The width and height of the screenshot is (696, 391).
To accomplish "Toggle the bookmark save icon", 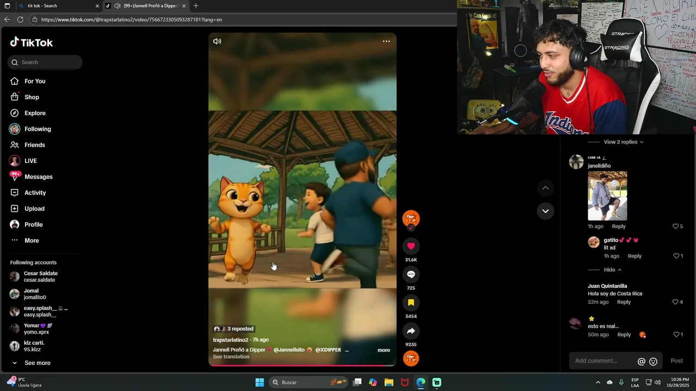I will [411, 302].
